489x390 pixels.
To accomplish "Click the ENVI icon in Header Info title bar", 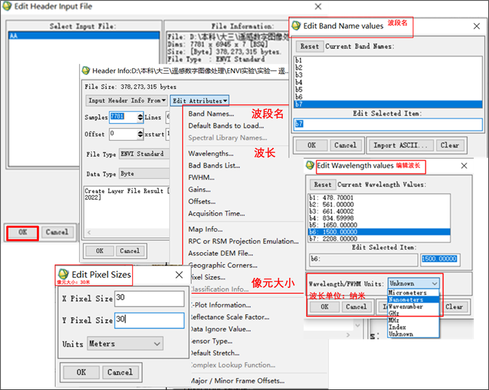I will (86, 71).
